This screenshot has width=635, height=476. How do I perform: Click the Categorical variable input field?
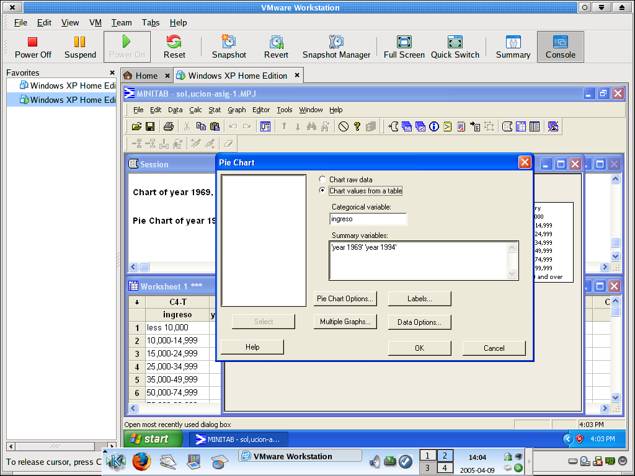(368, 219)
